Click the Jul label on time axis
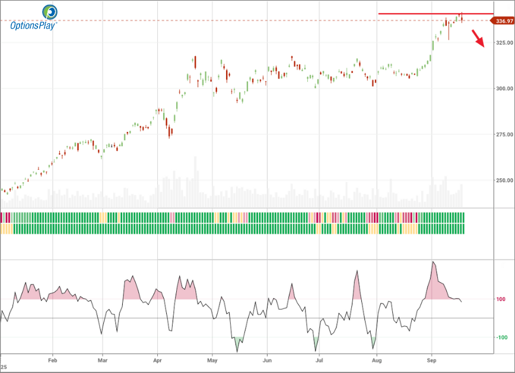The width and height of the screenshot is (515, 373). pos(319,360)
